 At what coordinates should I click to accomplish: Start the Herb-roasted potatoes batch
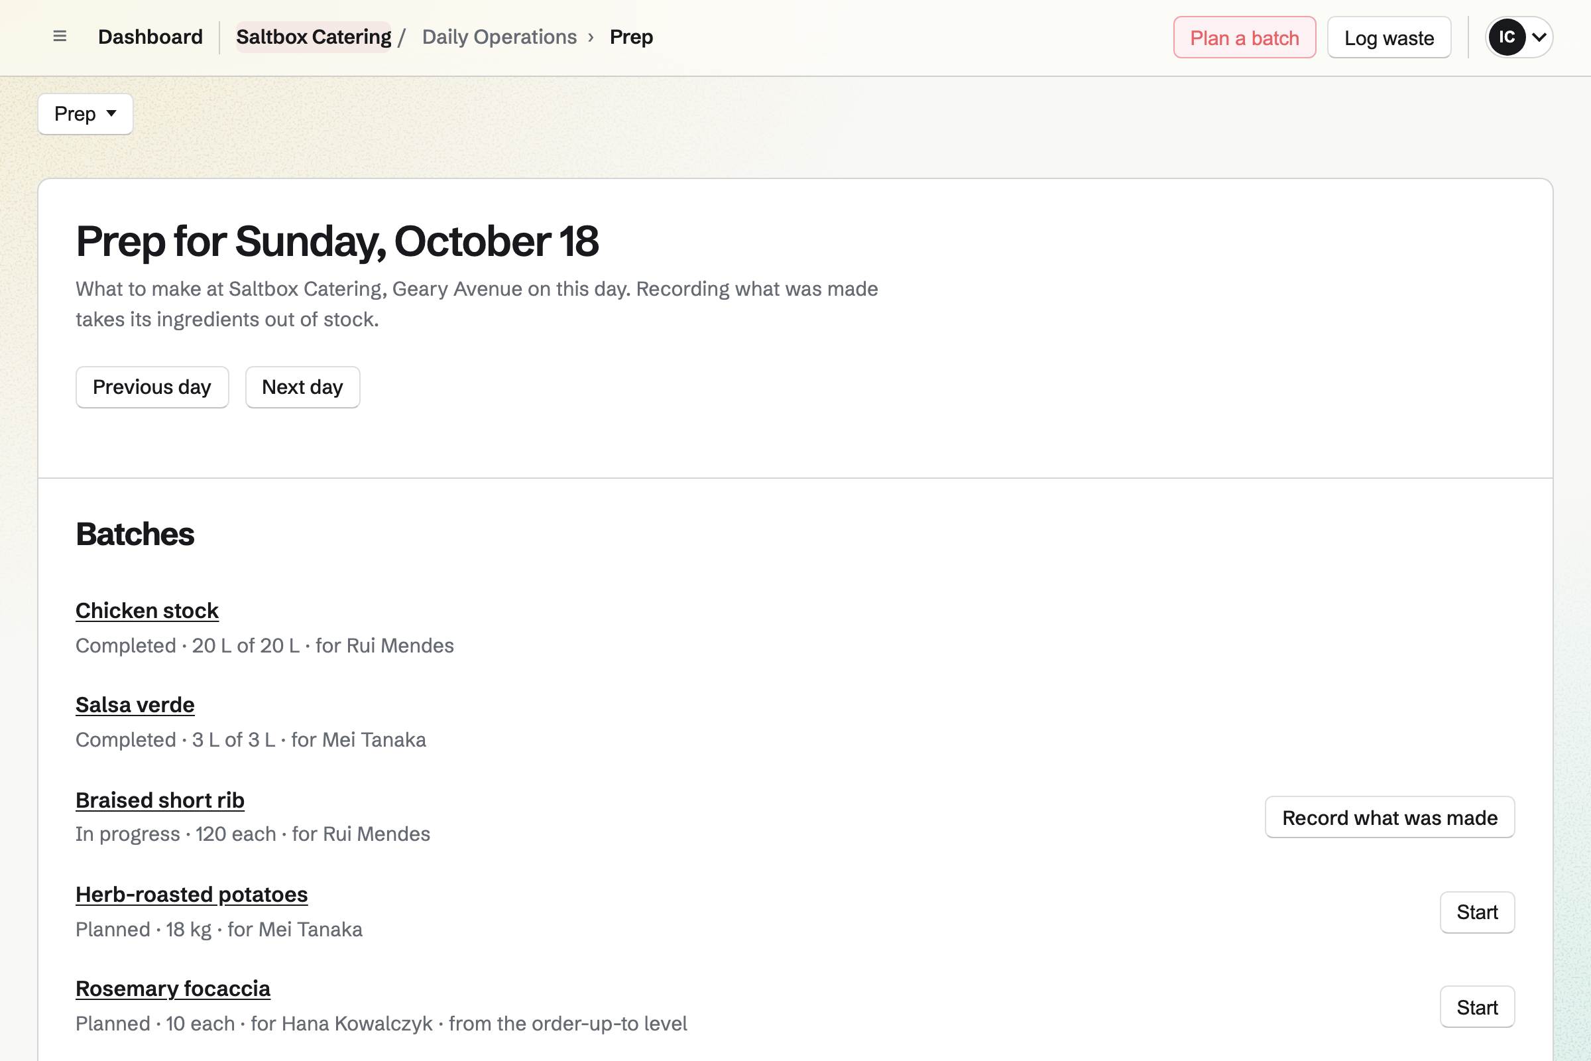click(x=1477, y=912)
